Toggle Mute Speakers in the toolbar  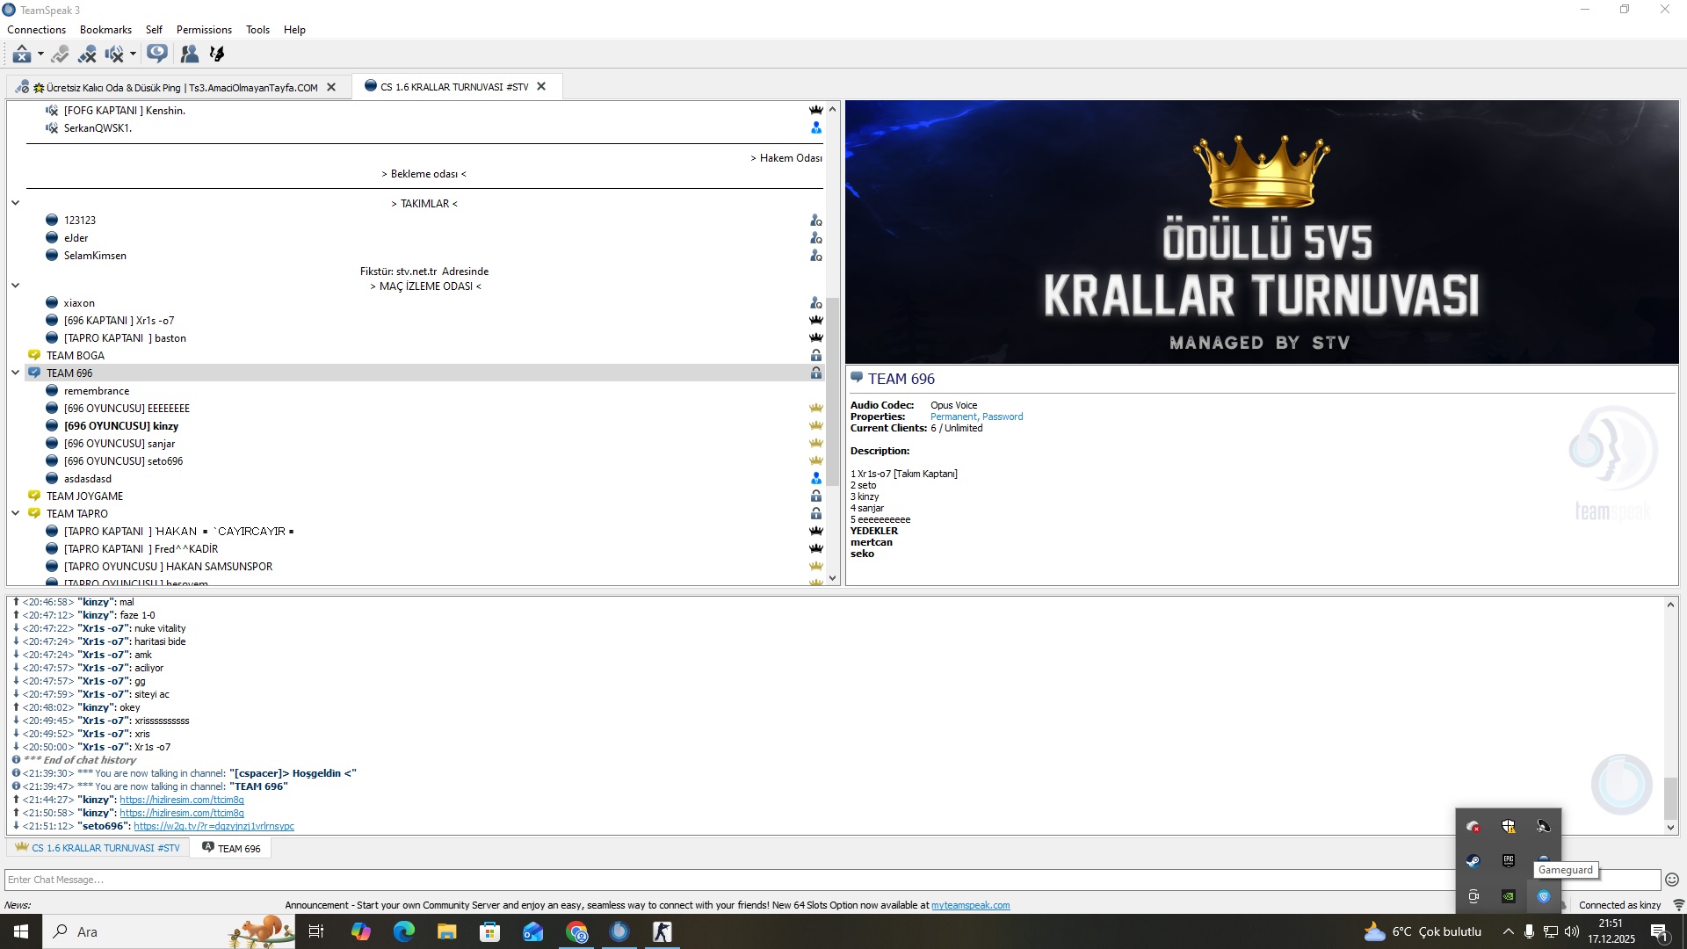114,54
